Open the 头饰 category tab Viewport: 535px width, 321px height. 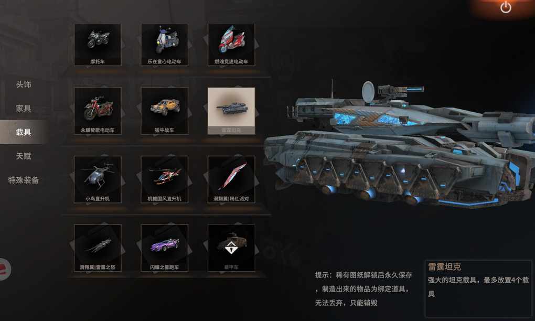[24, 84]
